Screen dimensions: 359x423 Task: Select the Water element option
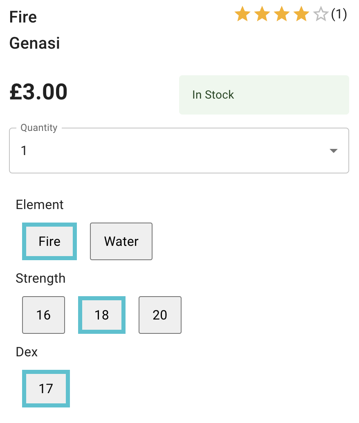pos(121,241)
